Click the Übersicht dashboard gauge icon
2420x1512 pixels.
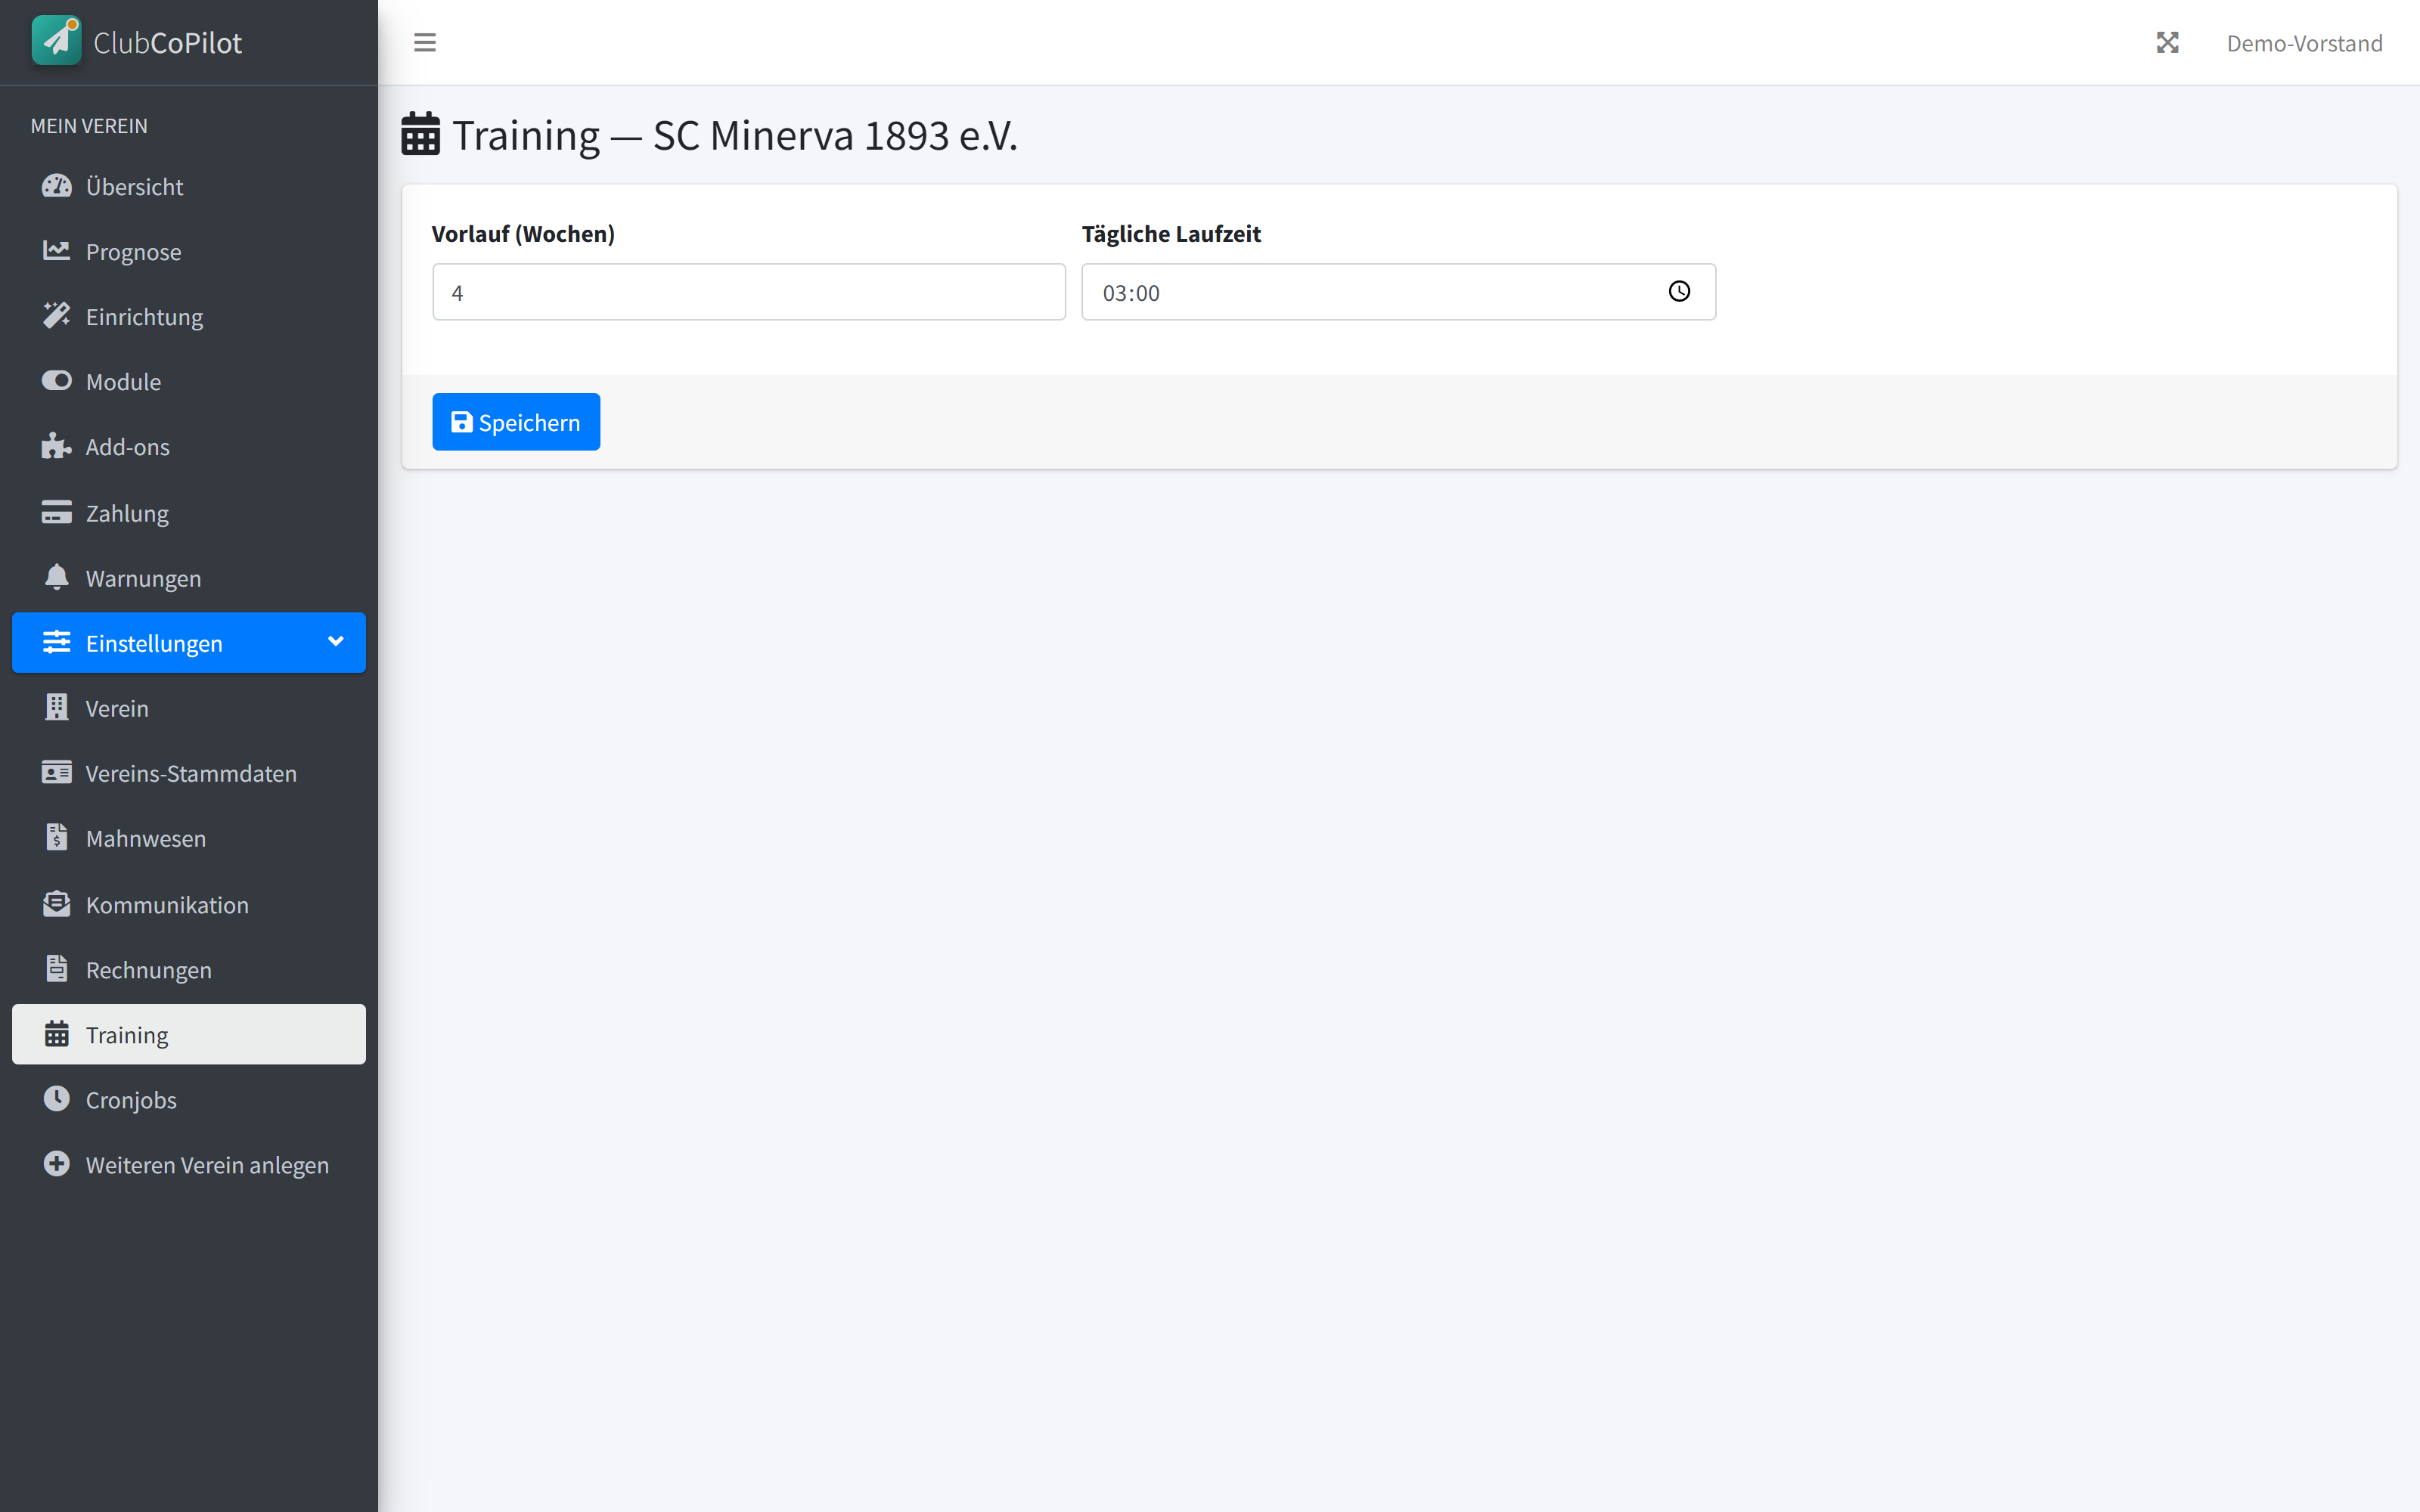coord(57,186)
